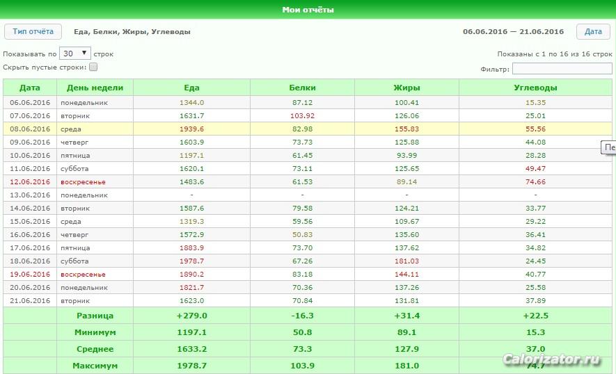Click the Белки value 103.92
Screen dimensions: 616x374
(x=302, y=116)
